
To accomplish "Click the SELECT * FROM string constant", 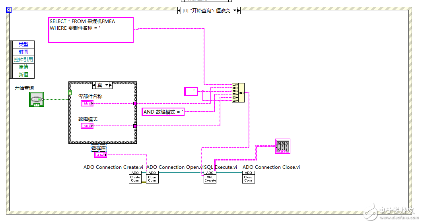I will click(91, 30).
